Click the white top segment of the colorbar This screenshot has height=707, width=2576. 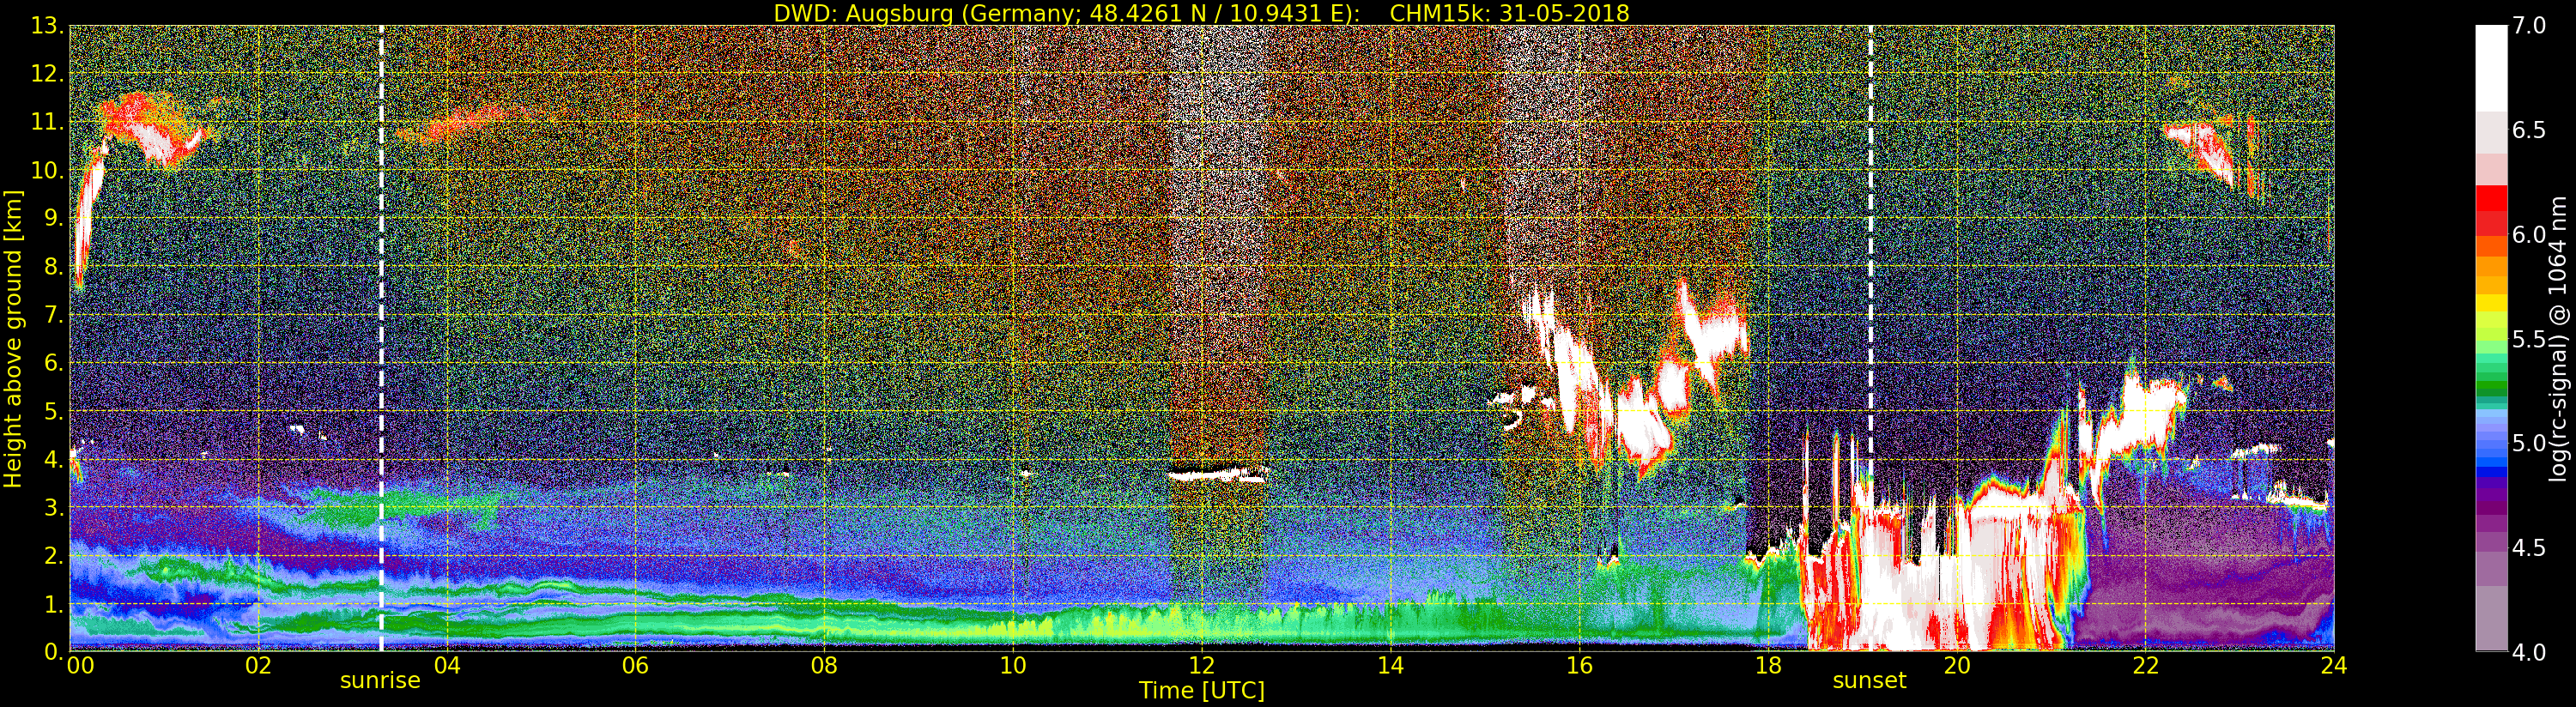tap(2491, 68)
